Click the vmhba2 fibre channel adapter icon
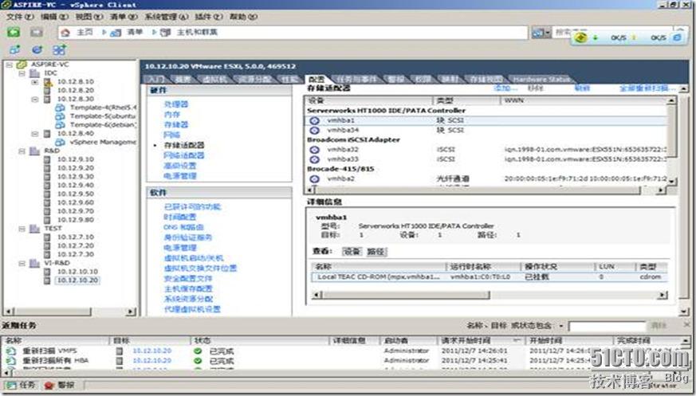The image size is (696, 396). click(315, 179)
